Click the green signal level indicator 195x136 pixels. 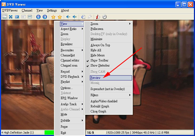click(x=49, y=133)
